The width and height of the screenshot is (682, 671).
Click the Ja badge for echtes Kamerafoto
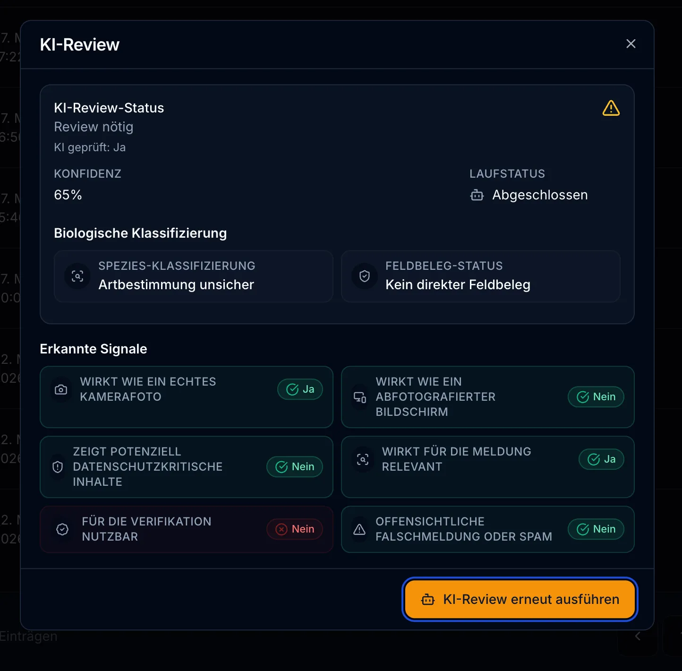(300, 389)
